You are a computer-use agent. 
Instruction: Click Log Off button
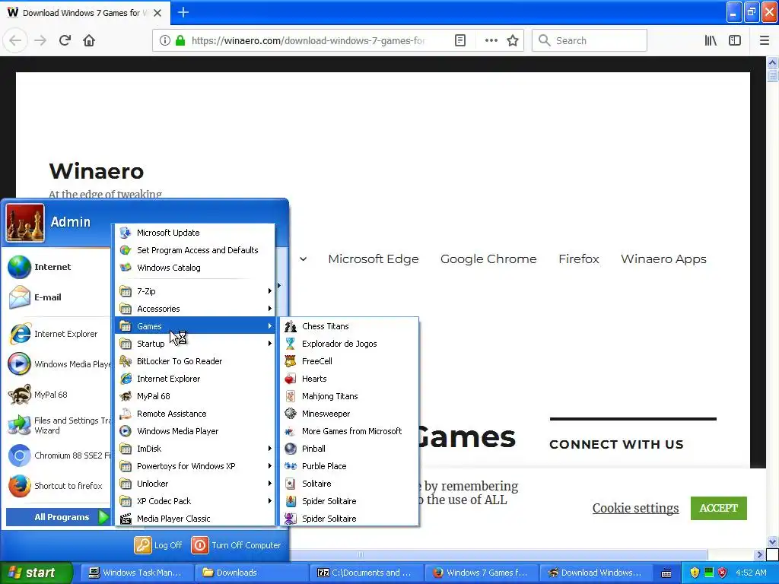tap(158, 545)
